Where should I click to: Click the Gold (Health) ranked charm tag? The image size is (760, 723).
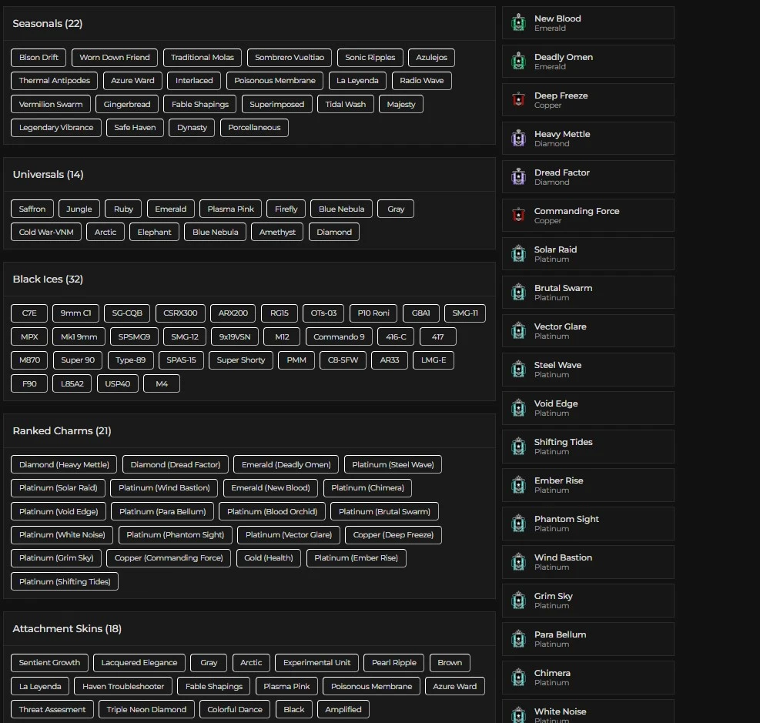coord(268,558)
